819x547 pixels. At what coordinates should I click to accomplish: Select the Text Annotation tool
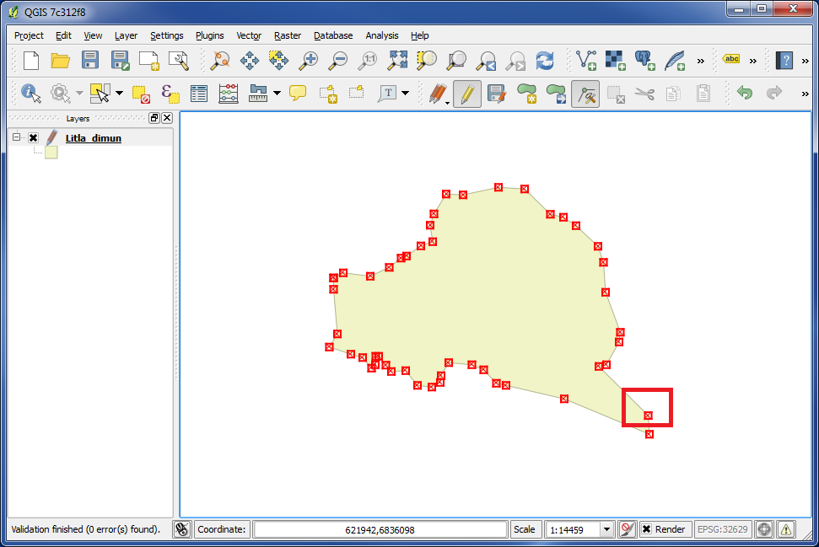[x=387, y=94]
